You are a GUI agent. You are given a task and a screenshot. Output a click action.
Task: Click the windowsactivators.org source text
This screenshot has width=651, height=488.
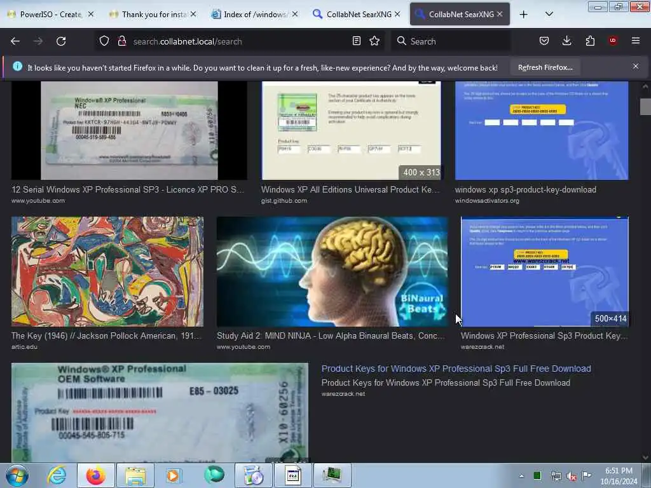[x=487, y=200]
